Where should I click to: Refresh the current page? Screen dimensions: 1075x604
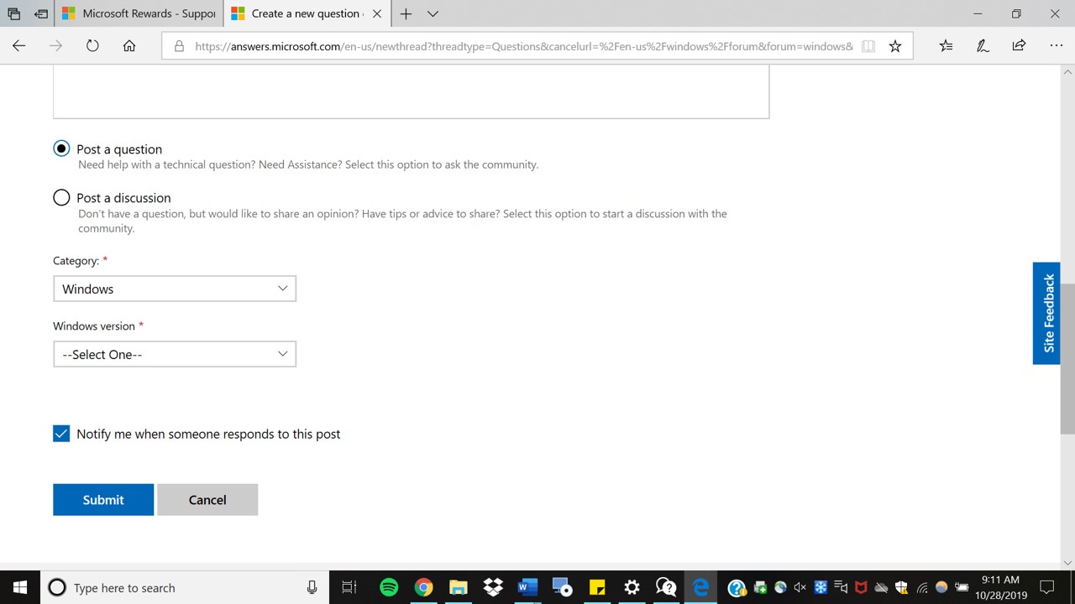[x=92, y=46]
